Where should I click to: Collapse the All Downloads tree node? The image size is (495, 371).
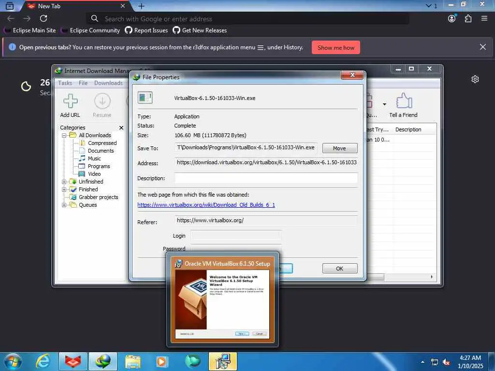pyautogui.click(x=64, y=135)
